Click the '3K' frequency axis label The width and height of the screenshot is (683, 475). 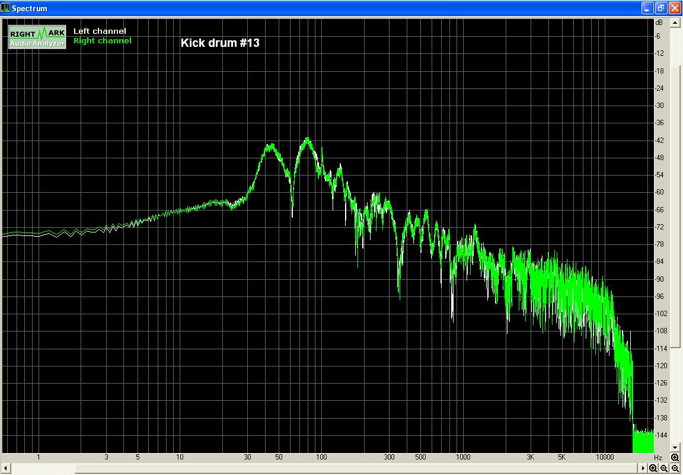pos(531,457)
